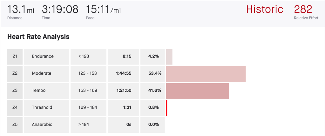Select the Z4 zone cell
The width and height of the screenshot is (325, 136).
15,107
